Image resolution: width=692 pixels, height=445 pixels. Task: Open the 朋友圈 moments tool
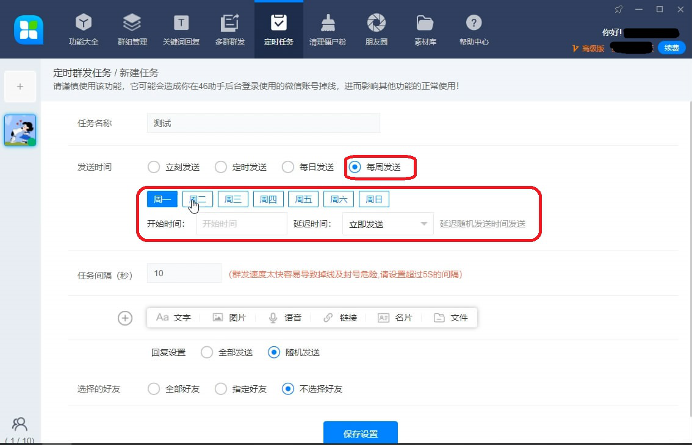pyautogui.click(x=376, y=29)
